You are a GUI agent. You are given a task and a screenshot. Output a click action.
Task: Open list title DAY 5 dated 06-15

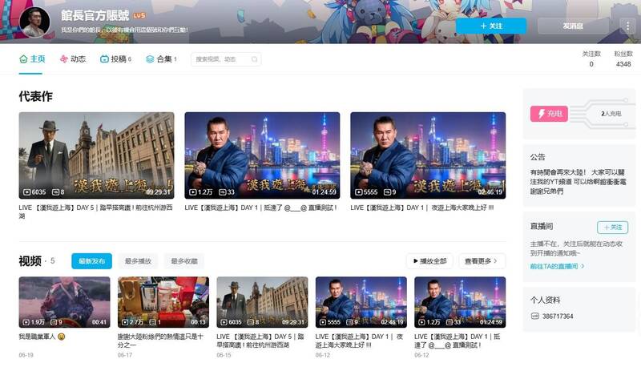[x=260, y=341]
